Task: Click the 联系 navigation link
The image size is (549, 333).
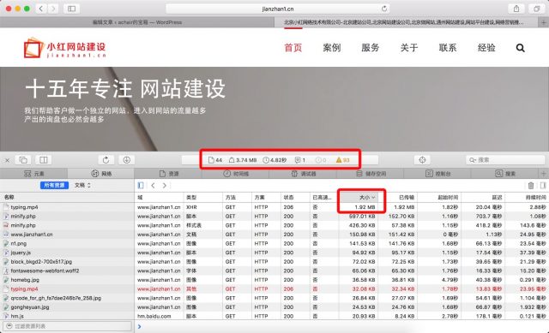Action: (x=448, y=48)
